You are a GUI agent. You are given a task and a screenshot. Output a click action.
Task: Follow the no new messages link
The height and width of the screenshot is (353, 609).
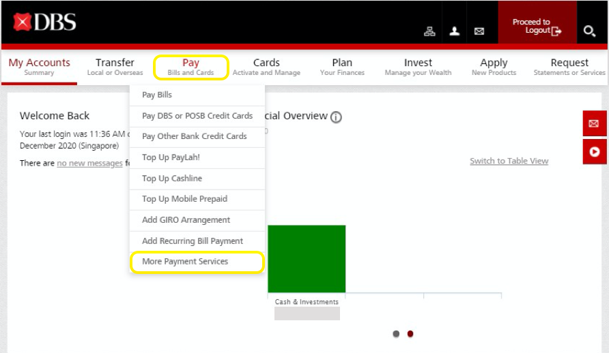89,163
